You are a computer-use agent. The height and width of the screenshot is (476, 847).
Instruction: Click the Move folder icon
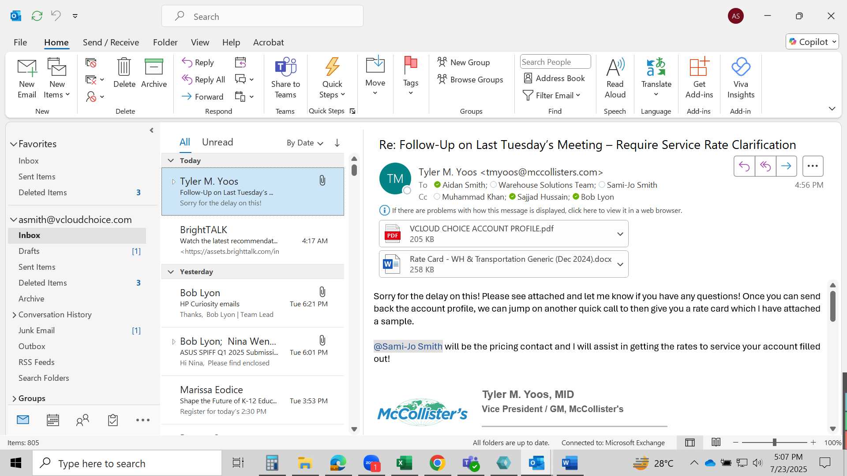[x=375, y=65]
